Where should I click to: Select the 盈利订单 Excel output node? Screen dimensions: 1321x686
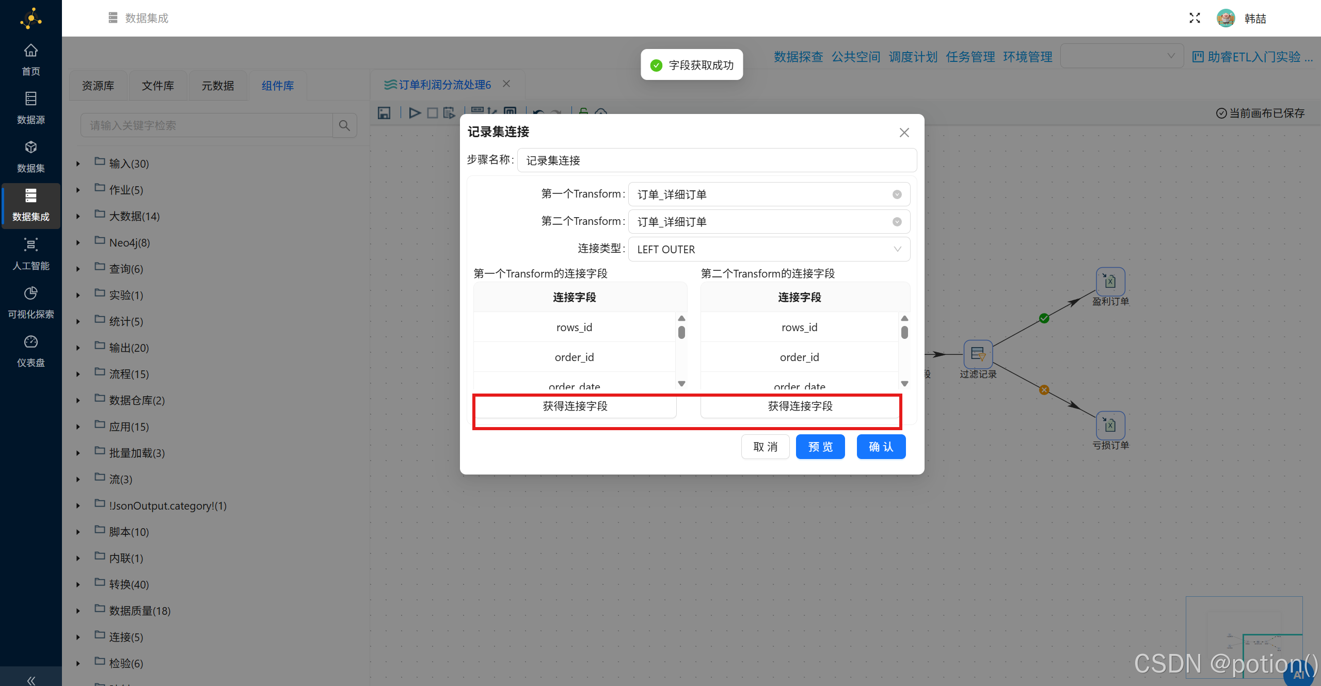click(x=1110, y=281)
